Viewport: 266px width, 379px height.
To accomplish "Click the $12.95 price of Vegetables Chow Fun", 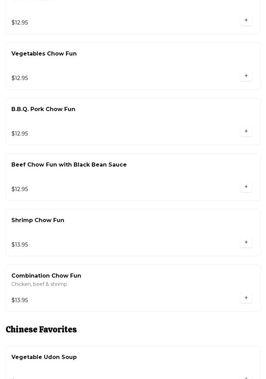I will tap(20, 78).
